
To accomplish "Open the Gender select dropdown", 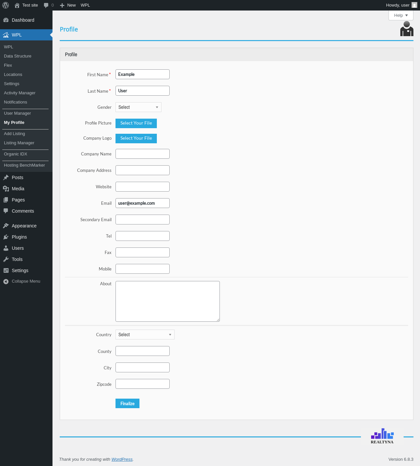I will coord(138,107).
